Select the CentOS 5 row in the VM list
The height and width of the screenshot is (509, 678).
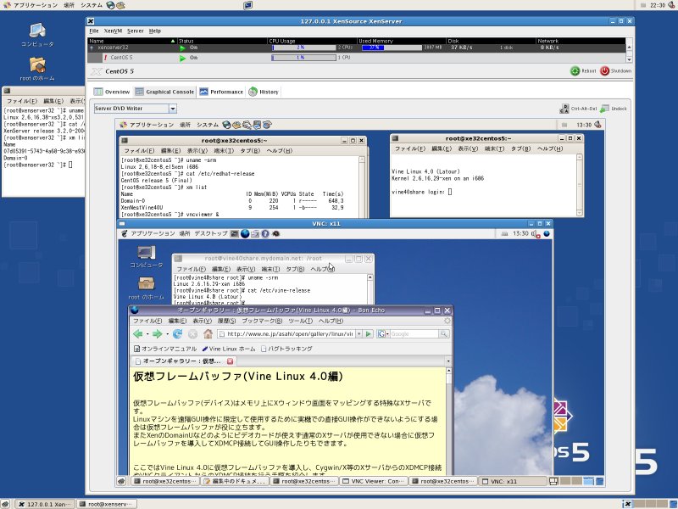click(x=356, y=58)
